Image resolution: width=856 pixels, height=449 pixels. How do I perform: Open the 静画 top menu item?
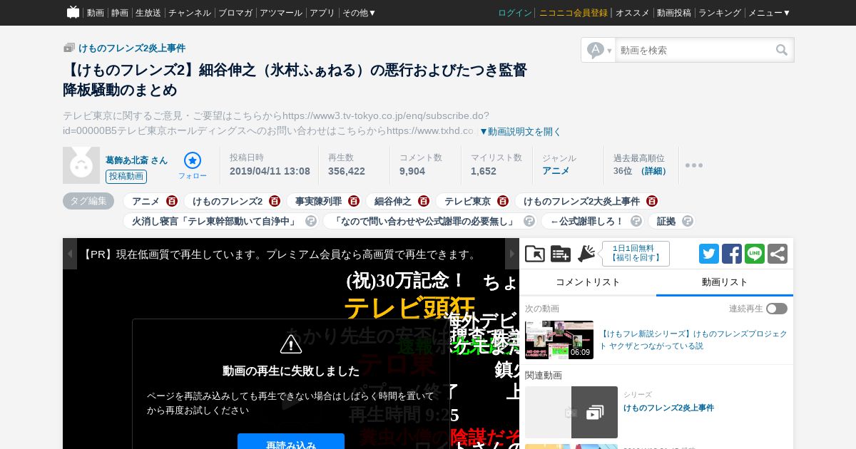(x=120, y=13)
